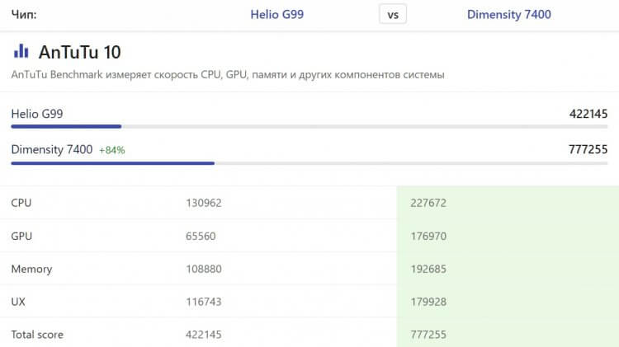Click the AnTuTu bar chart icon

click(21, 51)
